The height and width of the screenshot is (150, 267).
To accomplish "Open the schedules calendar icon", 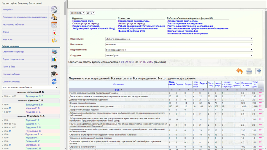I will [54, 25].
